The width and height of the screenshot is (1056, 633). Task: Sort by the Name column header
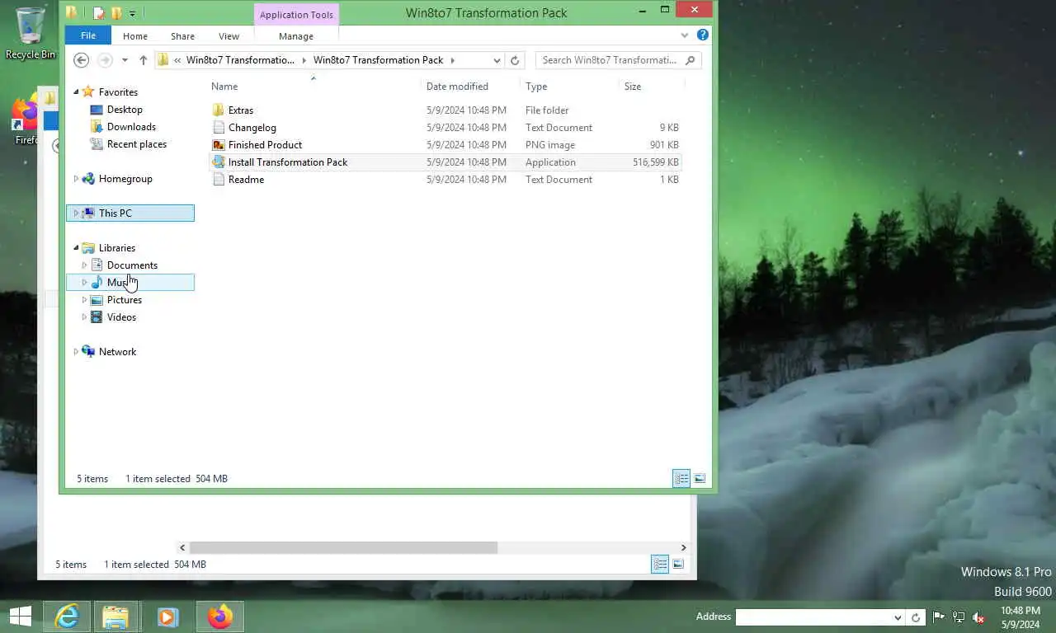(313, 87)
